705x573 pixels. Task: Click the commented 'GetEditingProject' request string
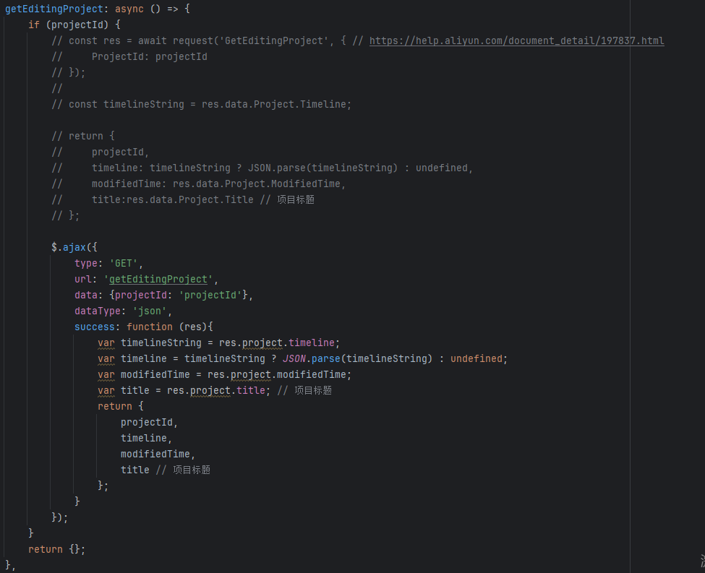274,41
